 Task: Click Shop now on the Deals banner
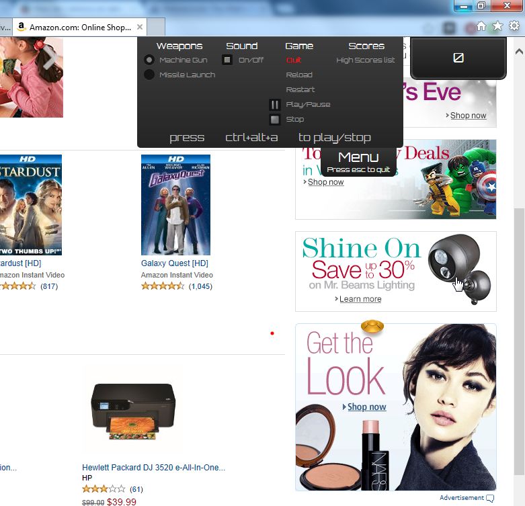pos(325,182)
